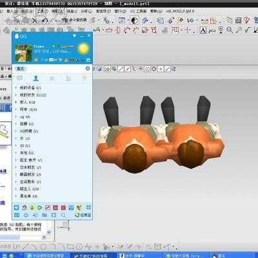Select the red location pin toolbar icon

pos(247,21)
